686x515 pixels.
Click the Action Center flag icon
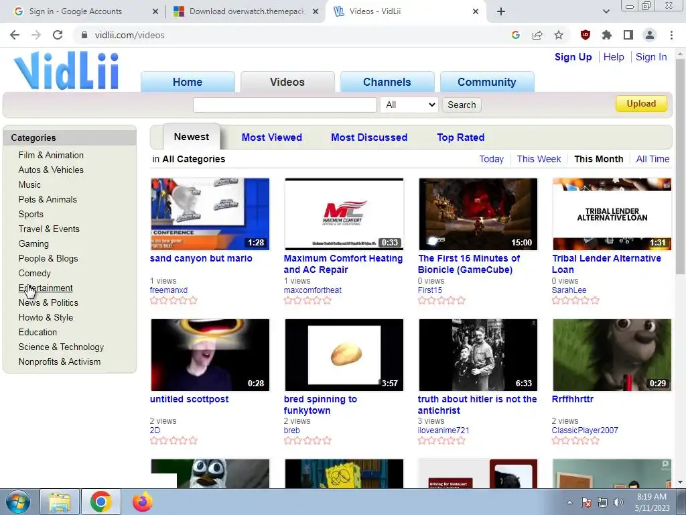586,502
